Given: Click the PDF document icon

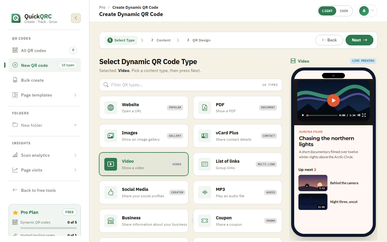Looking at the screenshot, I should click(x=205, y=107).
